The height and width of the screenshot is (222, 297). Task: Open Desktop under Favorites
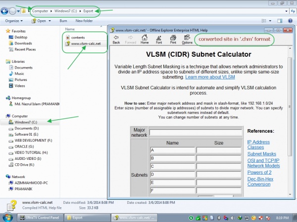point(21,37)
